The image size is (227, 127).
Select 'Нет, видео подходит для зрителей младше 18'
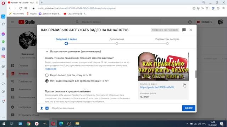[47, 81]
